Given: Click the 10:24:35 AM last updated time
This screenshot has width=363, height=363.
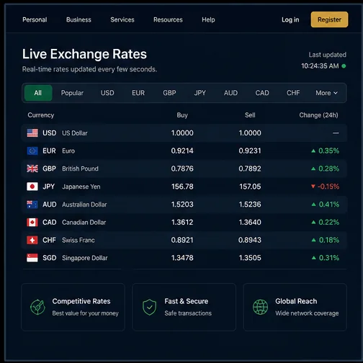Looking at the screenshot, I should (320, 66).
